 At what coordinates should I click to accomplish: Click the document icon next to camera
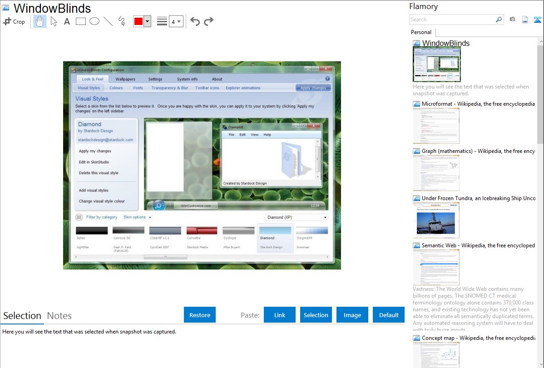525,20
